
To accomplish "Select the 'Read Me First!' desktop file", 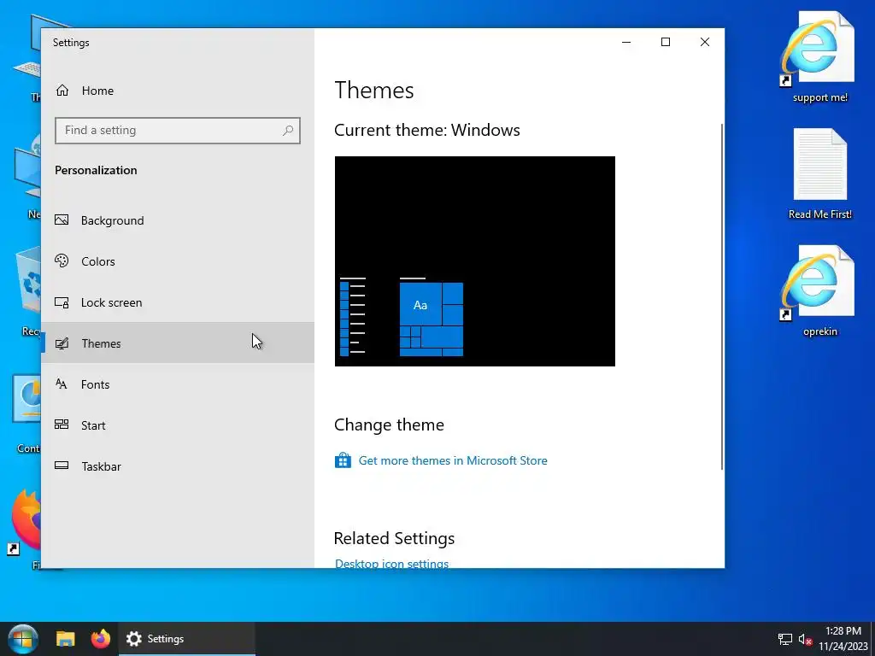I will pos(819,174).
